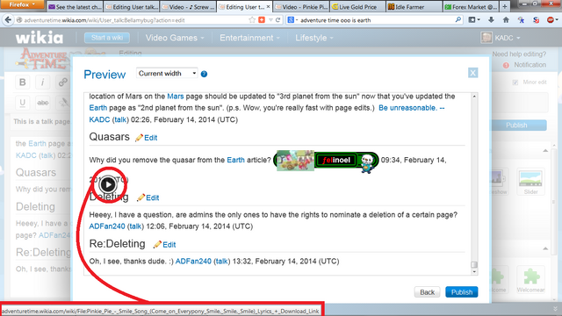
Task: Collapse the upper sidebar module arrow
Action: tap(545, 150)
